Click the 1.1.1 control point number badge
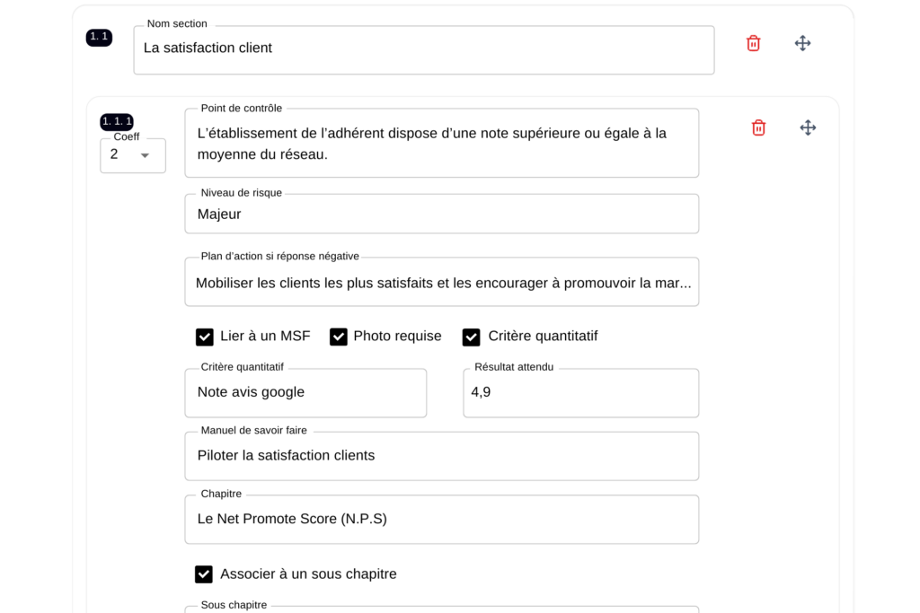 (117, 121)
